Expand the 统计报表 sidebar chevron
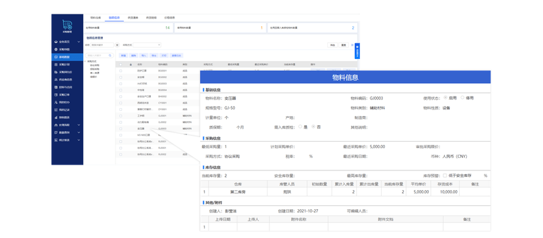The height and width of the screenshot is (238, 543). click(79, 140)
